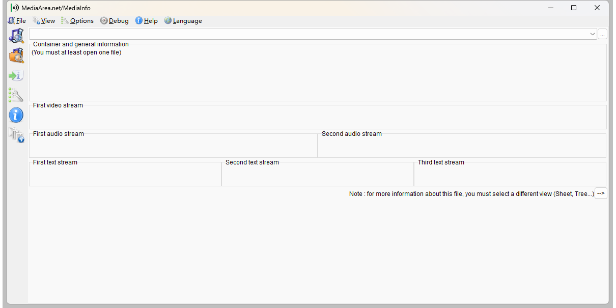The width and height of the screenshot is (616, 308).
Task: Close the MediaInfo window
Action: 597,8
